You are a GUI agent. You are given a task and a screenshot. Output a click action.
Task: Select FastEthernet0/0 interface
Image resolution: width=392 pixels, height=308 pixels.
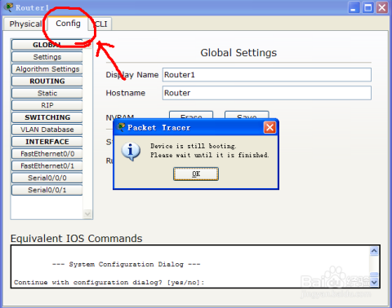(47, 154)
